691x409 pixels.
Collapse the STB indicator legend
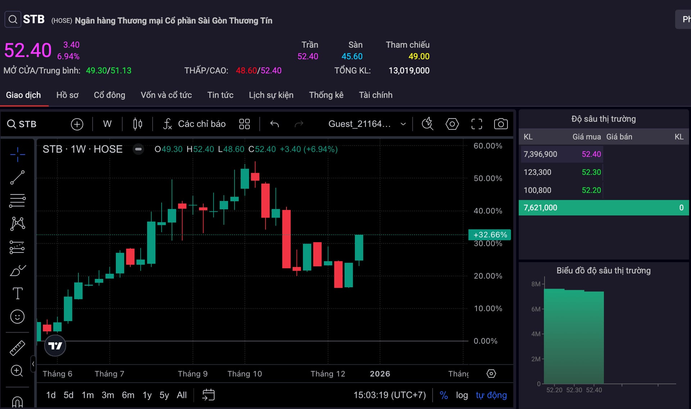[138, 149]
